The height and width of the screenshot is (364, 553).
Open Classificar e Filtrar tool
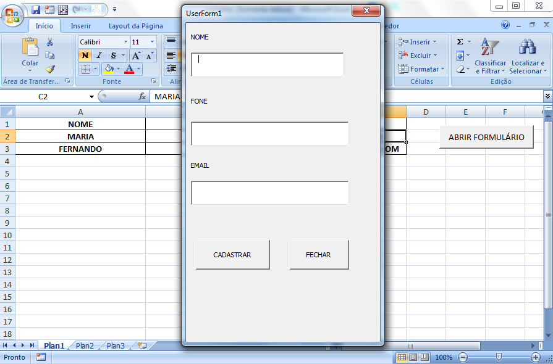[x=490, y=56]
